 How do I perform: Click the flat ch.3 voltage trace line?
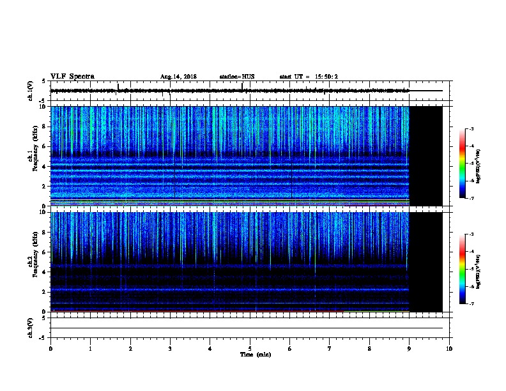(247, 328)
